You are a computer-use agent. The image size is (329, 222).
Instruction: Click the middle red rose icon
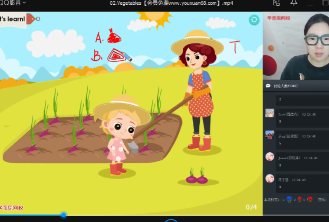point(299,199)
